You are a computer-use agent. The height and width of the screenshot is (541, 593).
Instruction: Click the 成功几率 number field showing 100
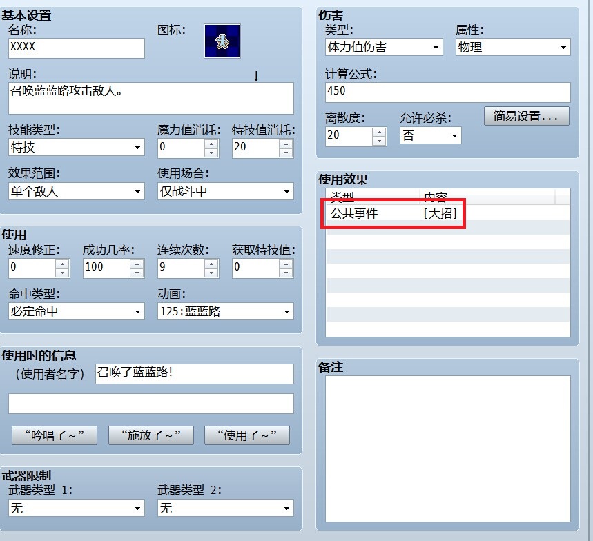pos(106,268)
